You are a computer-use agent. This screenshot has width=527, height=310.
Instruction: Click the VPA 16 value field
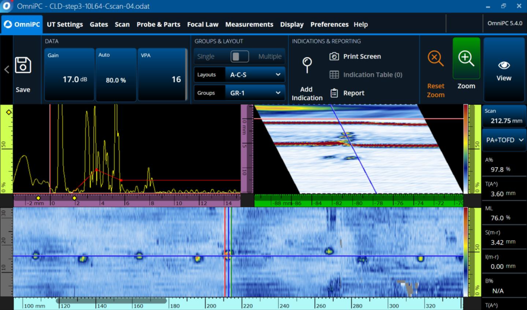(x=162, y=75)
